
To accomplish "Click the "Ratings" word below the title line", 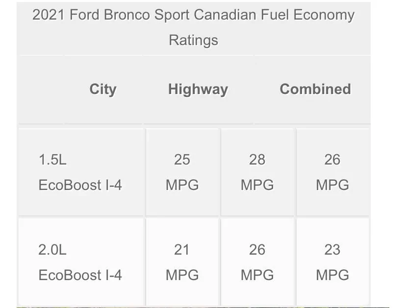I will click(x=193, y=40).
